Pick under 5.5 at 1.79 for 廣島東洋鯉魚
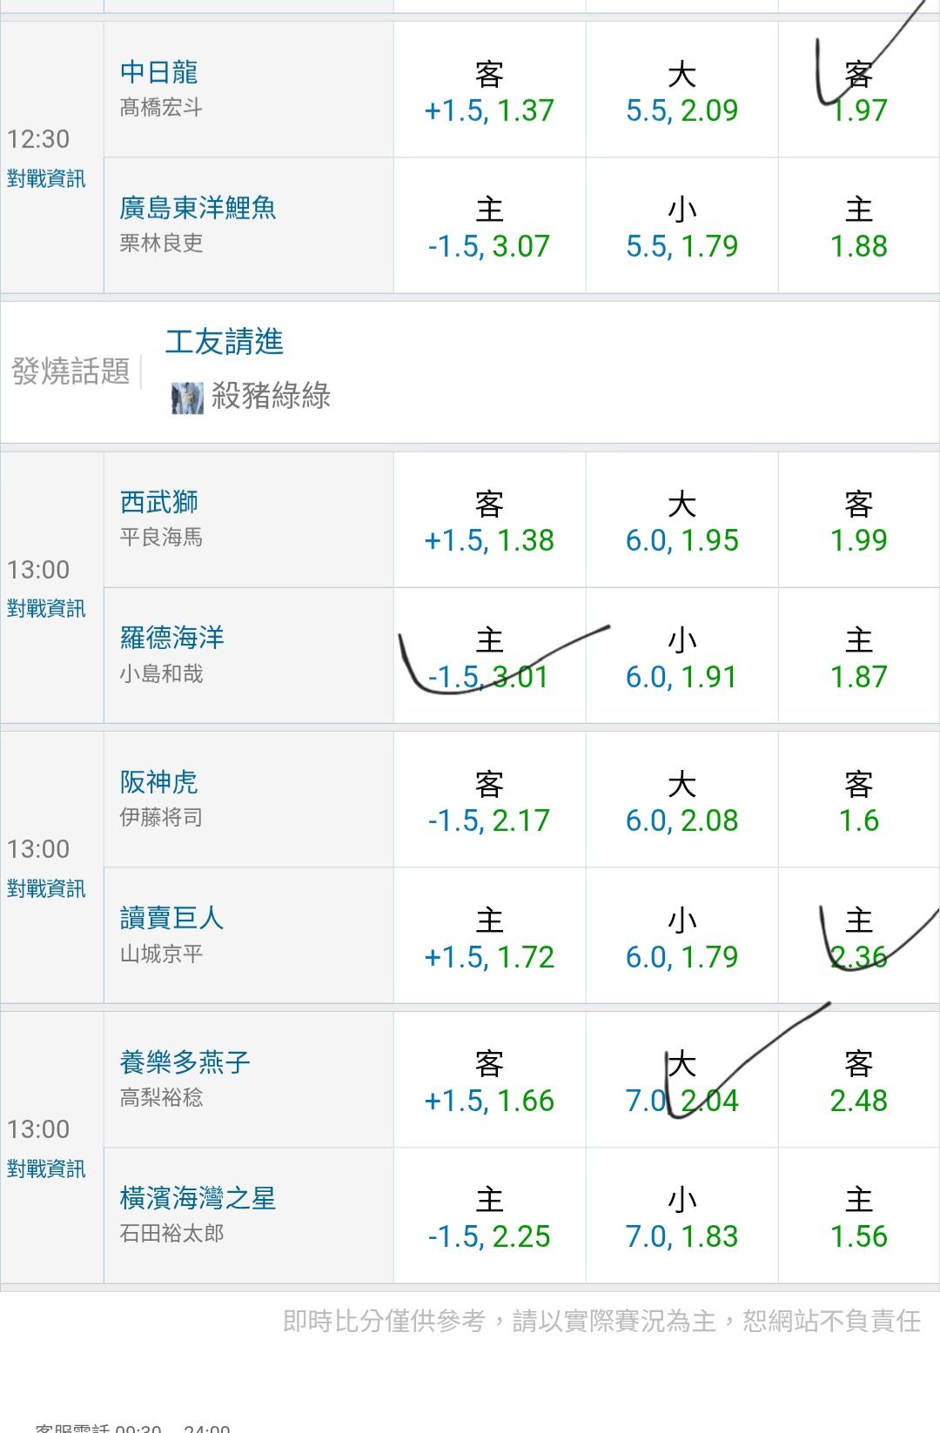 [x=681, y=227]
